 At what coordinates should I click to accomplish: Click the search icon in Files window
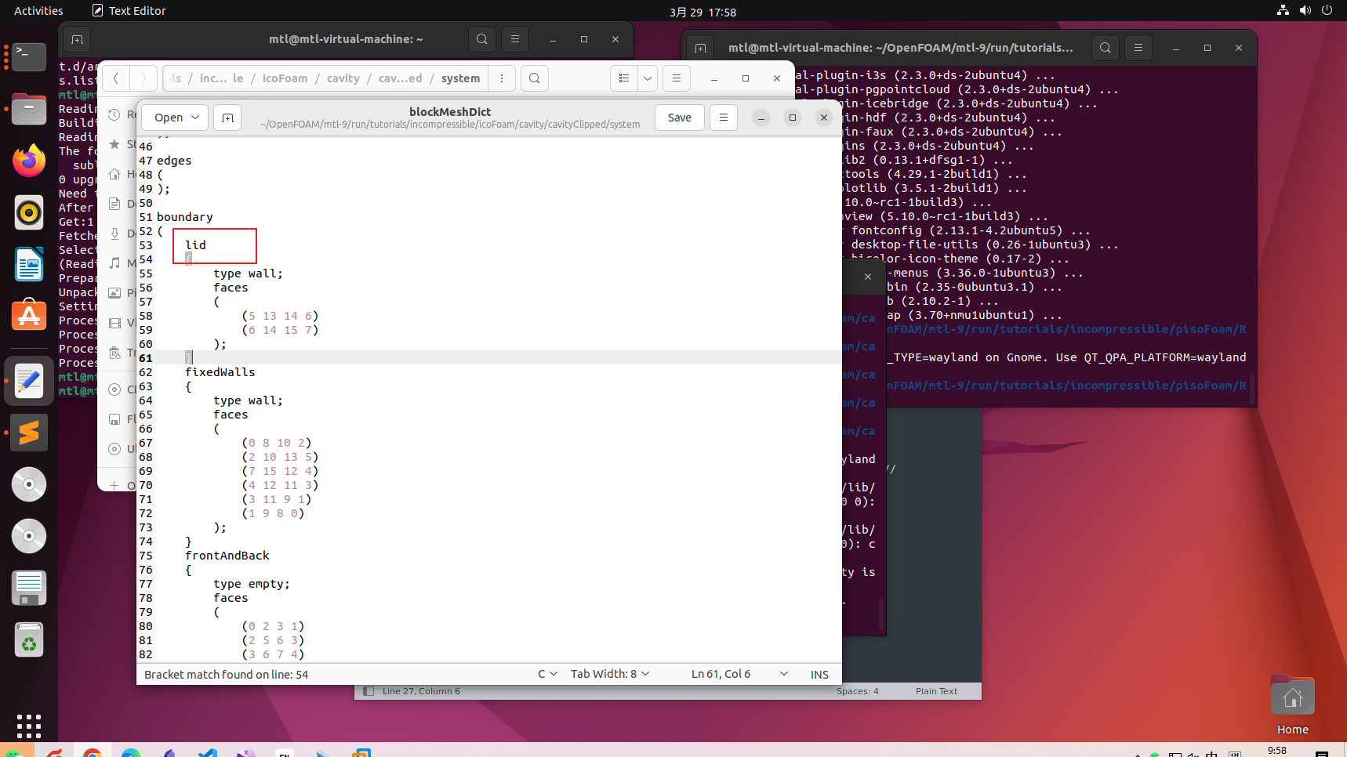tap(534, 78)
